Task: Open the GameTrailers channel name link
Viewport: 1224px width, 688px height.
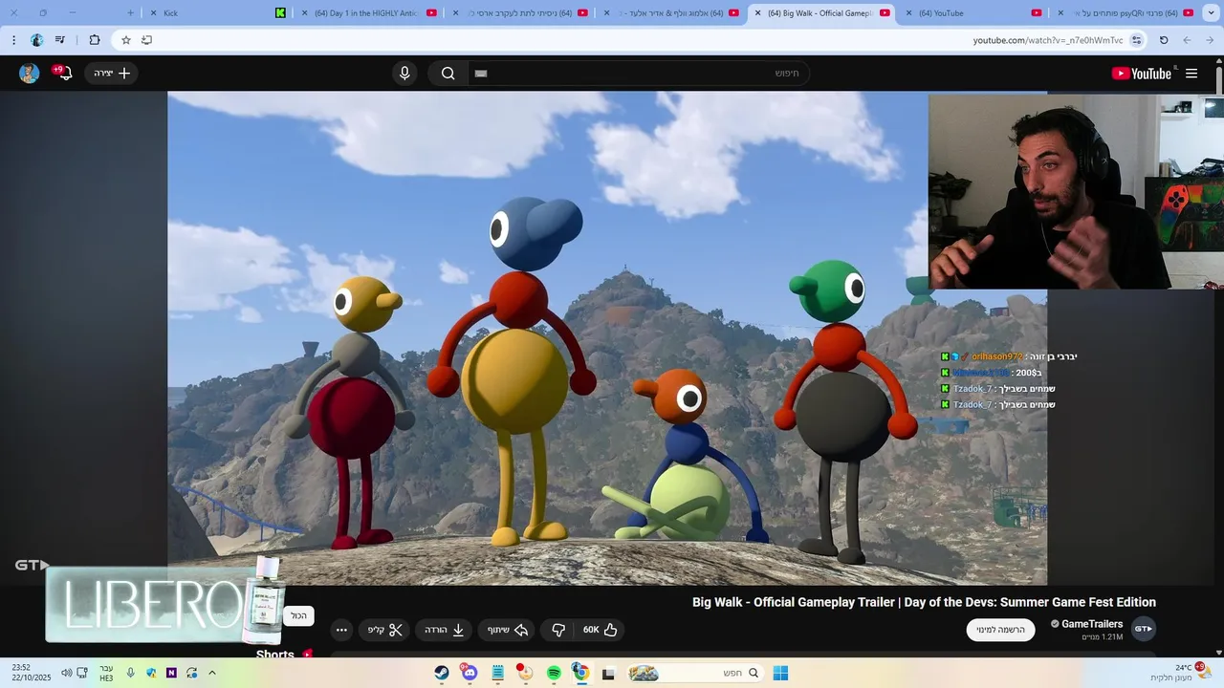Action: tap(1092, 624)
